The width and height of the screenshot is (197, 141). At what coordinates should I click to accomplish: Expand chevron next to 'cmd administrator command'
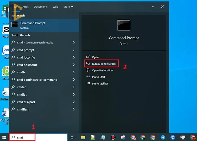pos(74,80)
